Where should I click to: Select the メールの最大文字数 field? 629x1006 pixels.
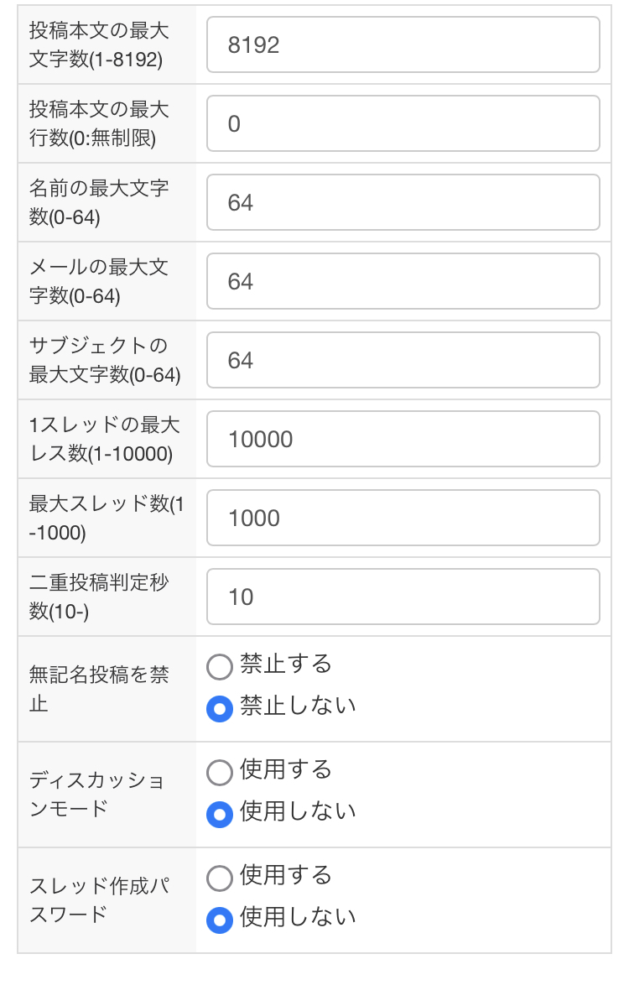[x=403, y=281]
